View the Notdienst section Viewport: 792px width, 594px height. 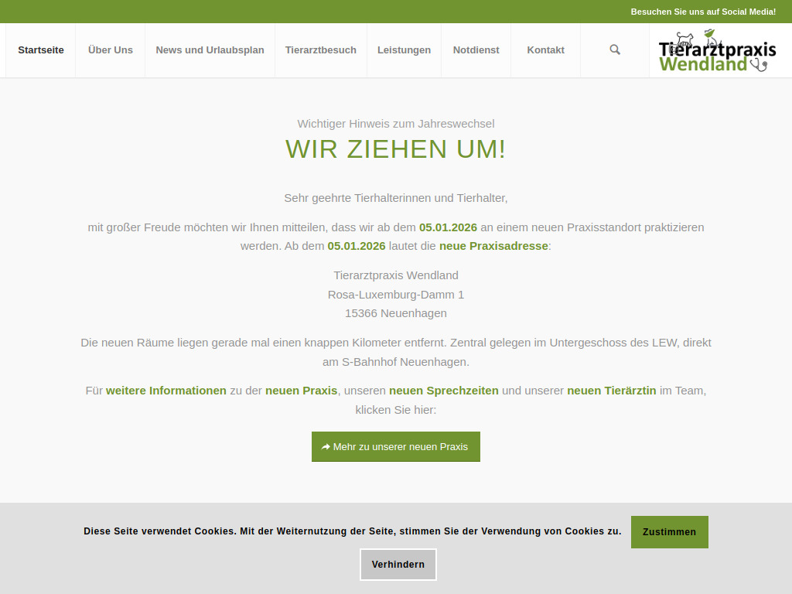tap(476, 49)
